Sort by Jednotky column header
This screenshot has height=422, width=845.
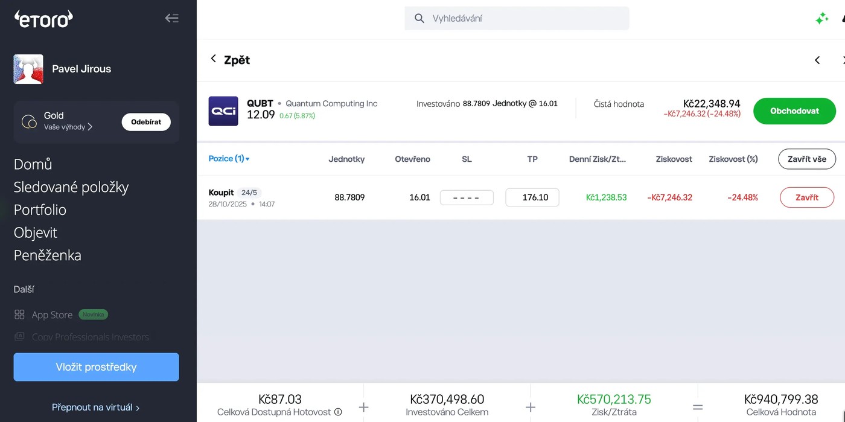(346, 159)
